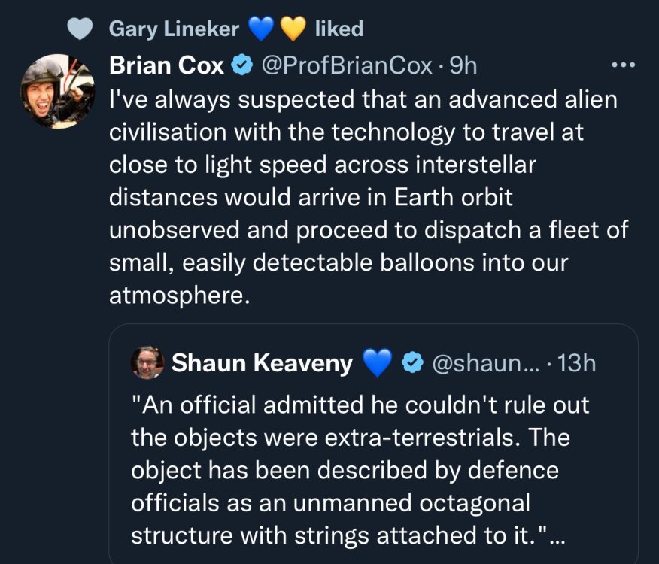Click blue heart emoji beside Gary Lineker
Screen dimensions: 659x564
point(260,29)
